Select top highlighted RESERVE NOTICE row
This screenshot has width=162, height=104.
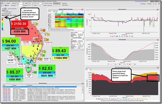click(x=40, y=87)
